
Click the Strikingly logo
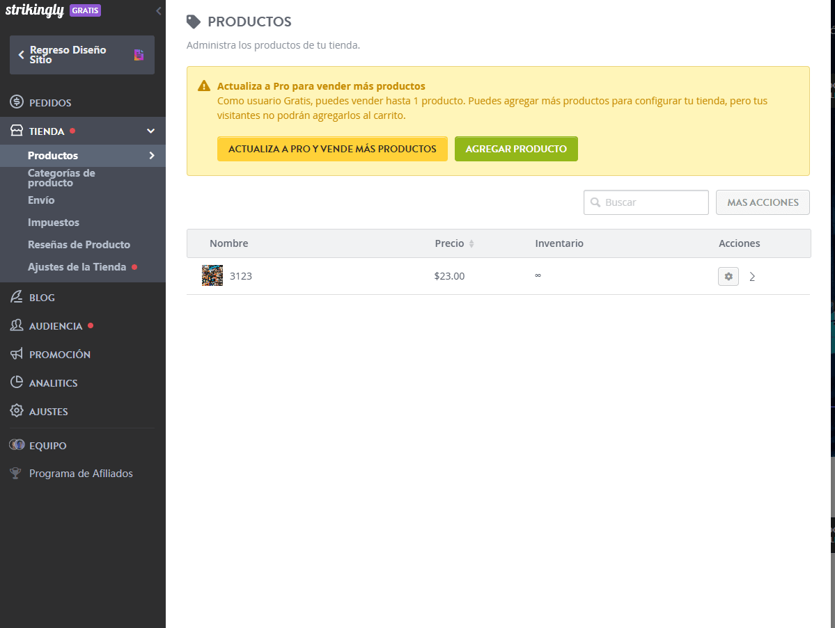(35, 10)
